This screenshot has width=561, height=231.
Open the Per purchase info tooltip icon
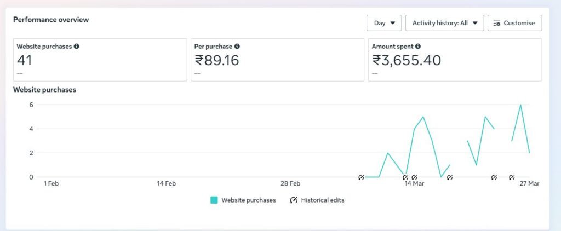coord(237,47)
